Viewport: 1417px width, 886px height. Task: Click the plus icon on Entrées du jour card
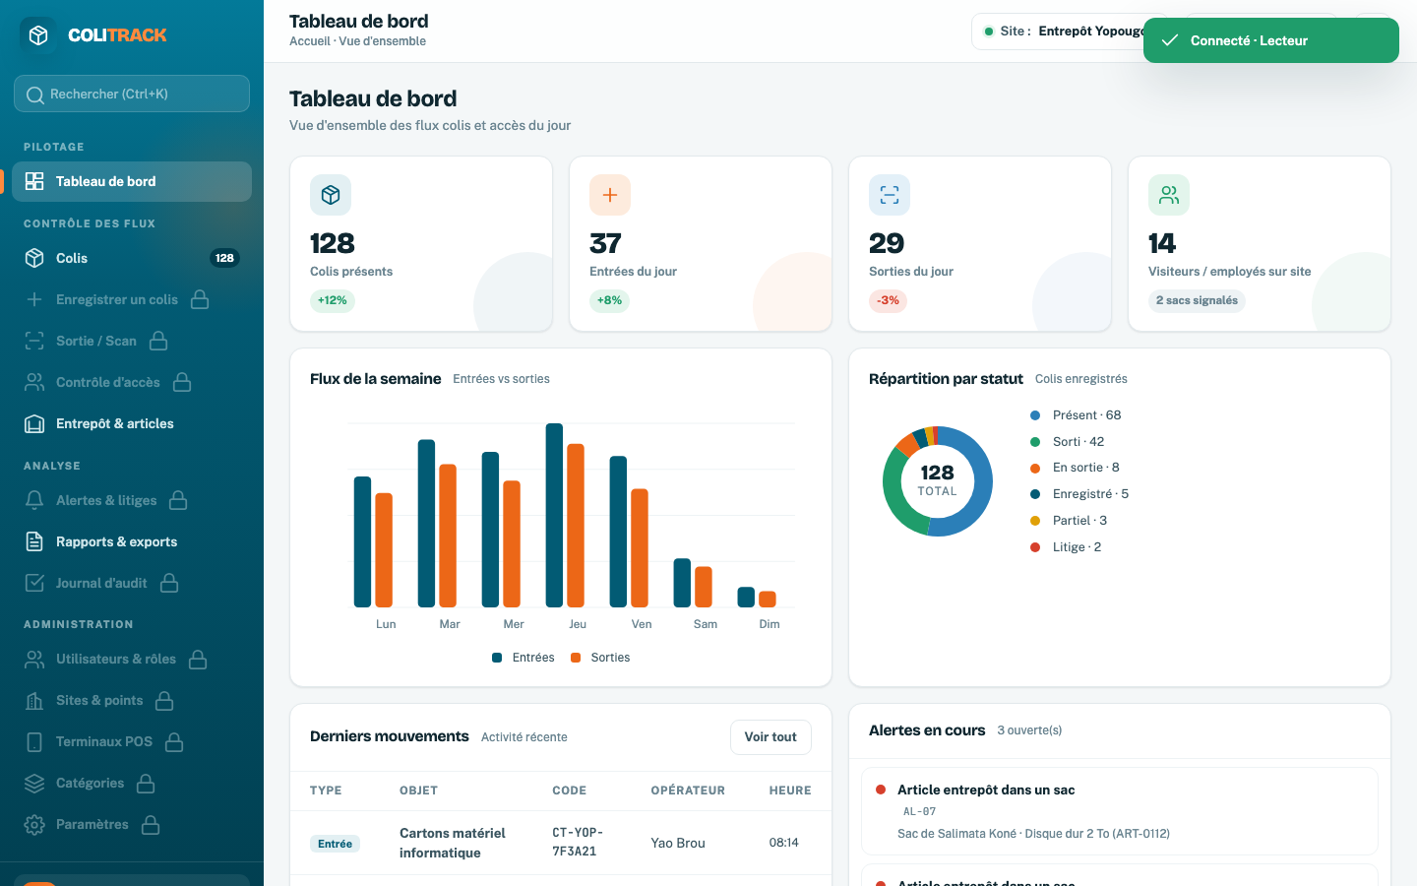click(610, 195)
